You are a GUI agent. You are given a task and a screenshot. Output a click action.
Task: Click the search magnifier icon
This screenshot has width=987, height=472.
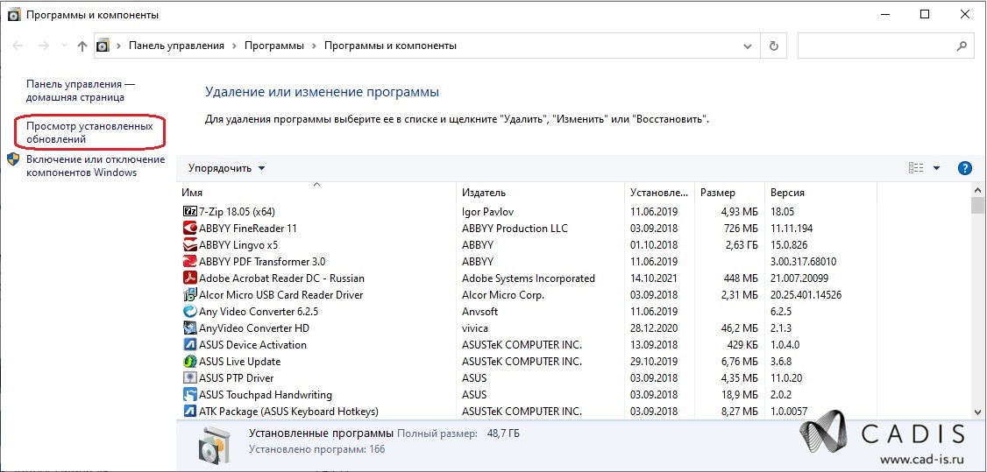pos(962,46)
